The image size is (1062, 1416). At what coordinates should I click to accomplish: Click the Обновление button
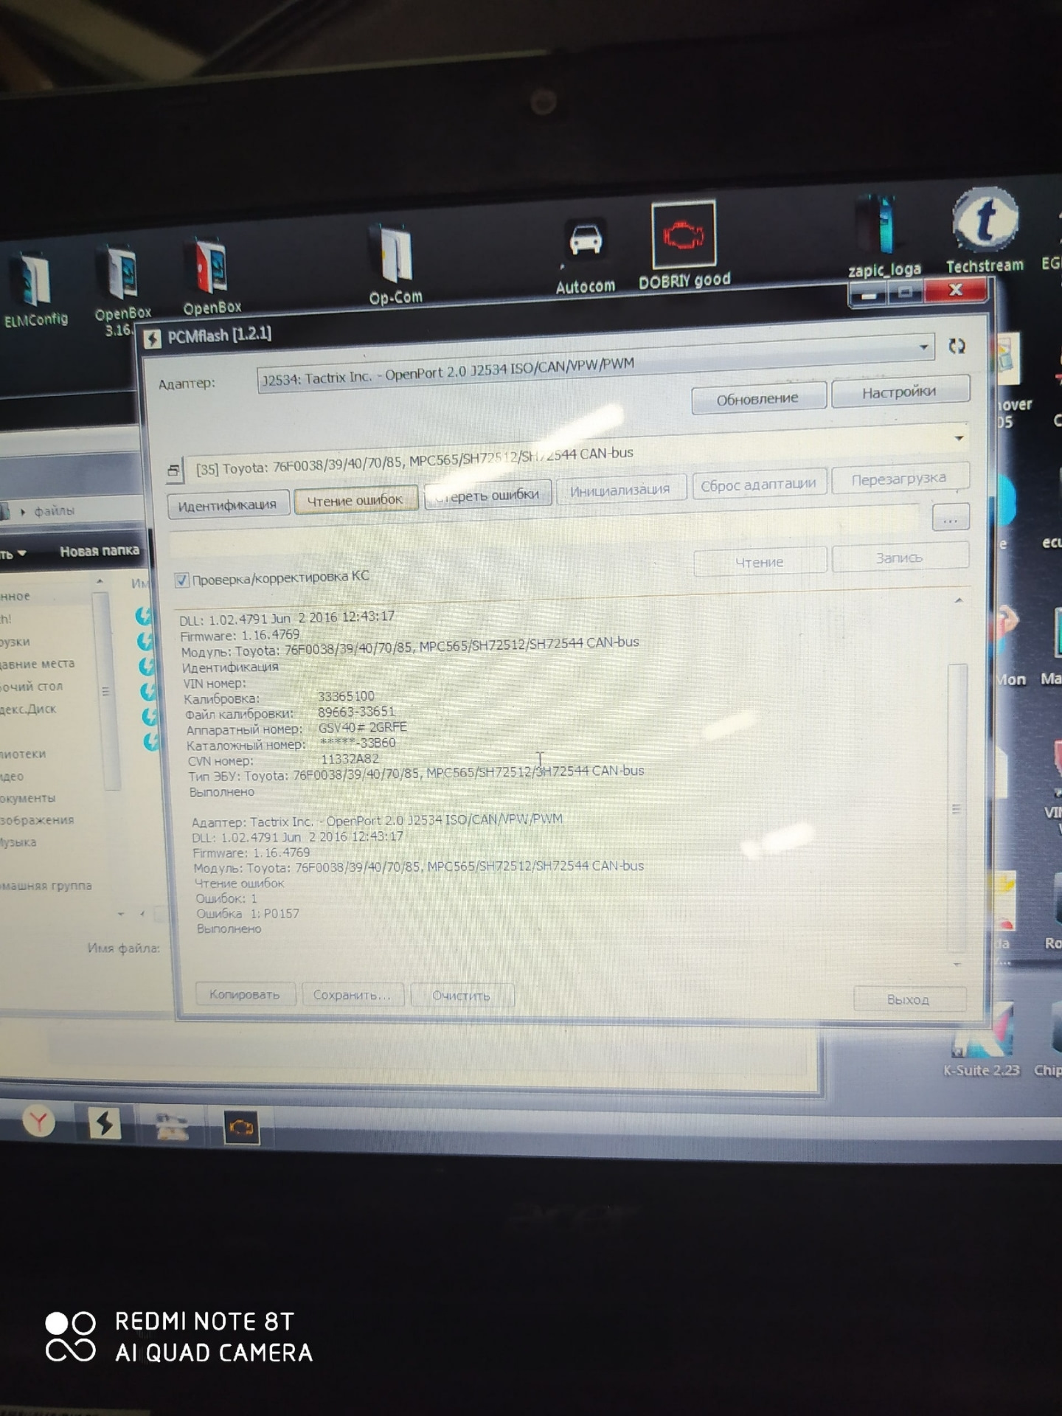point(757,398)
